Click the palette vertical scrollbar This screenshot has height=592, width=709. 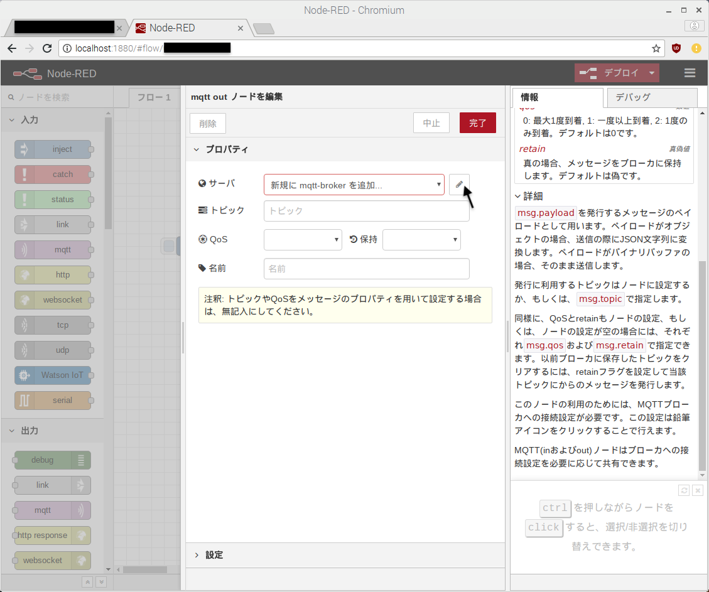tap(108, 173)
